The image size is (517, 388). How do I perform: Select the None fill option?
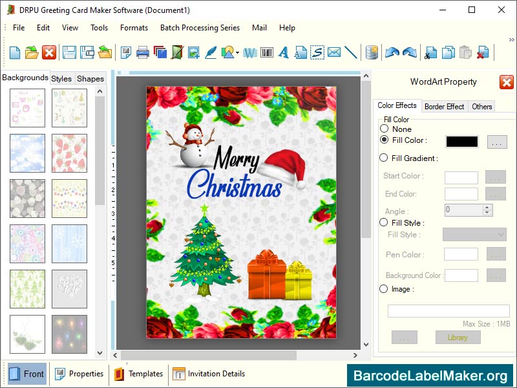pos(384,129)
